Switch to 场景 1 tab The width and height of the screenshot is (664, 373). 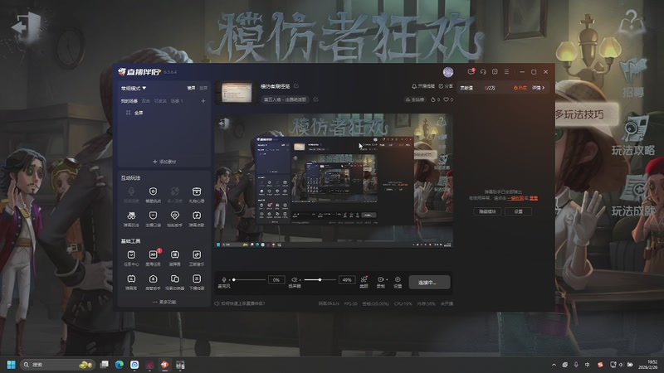pyautogui.click(x=177, y=101)
